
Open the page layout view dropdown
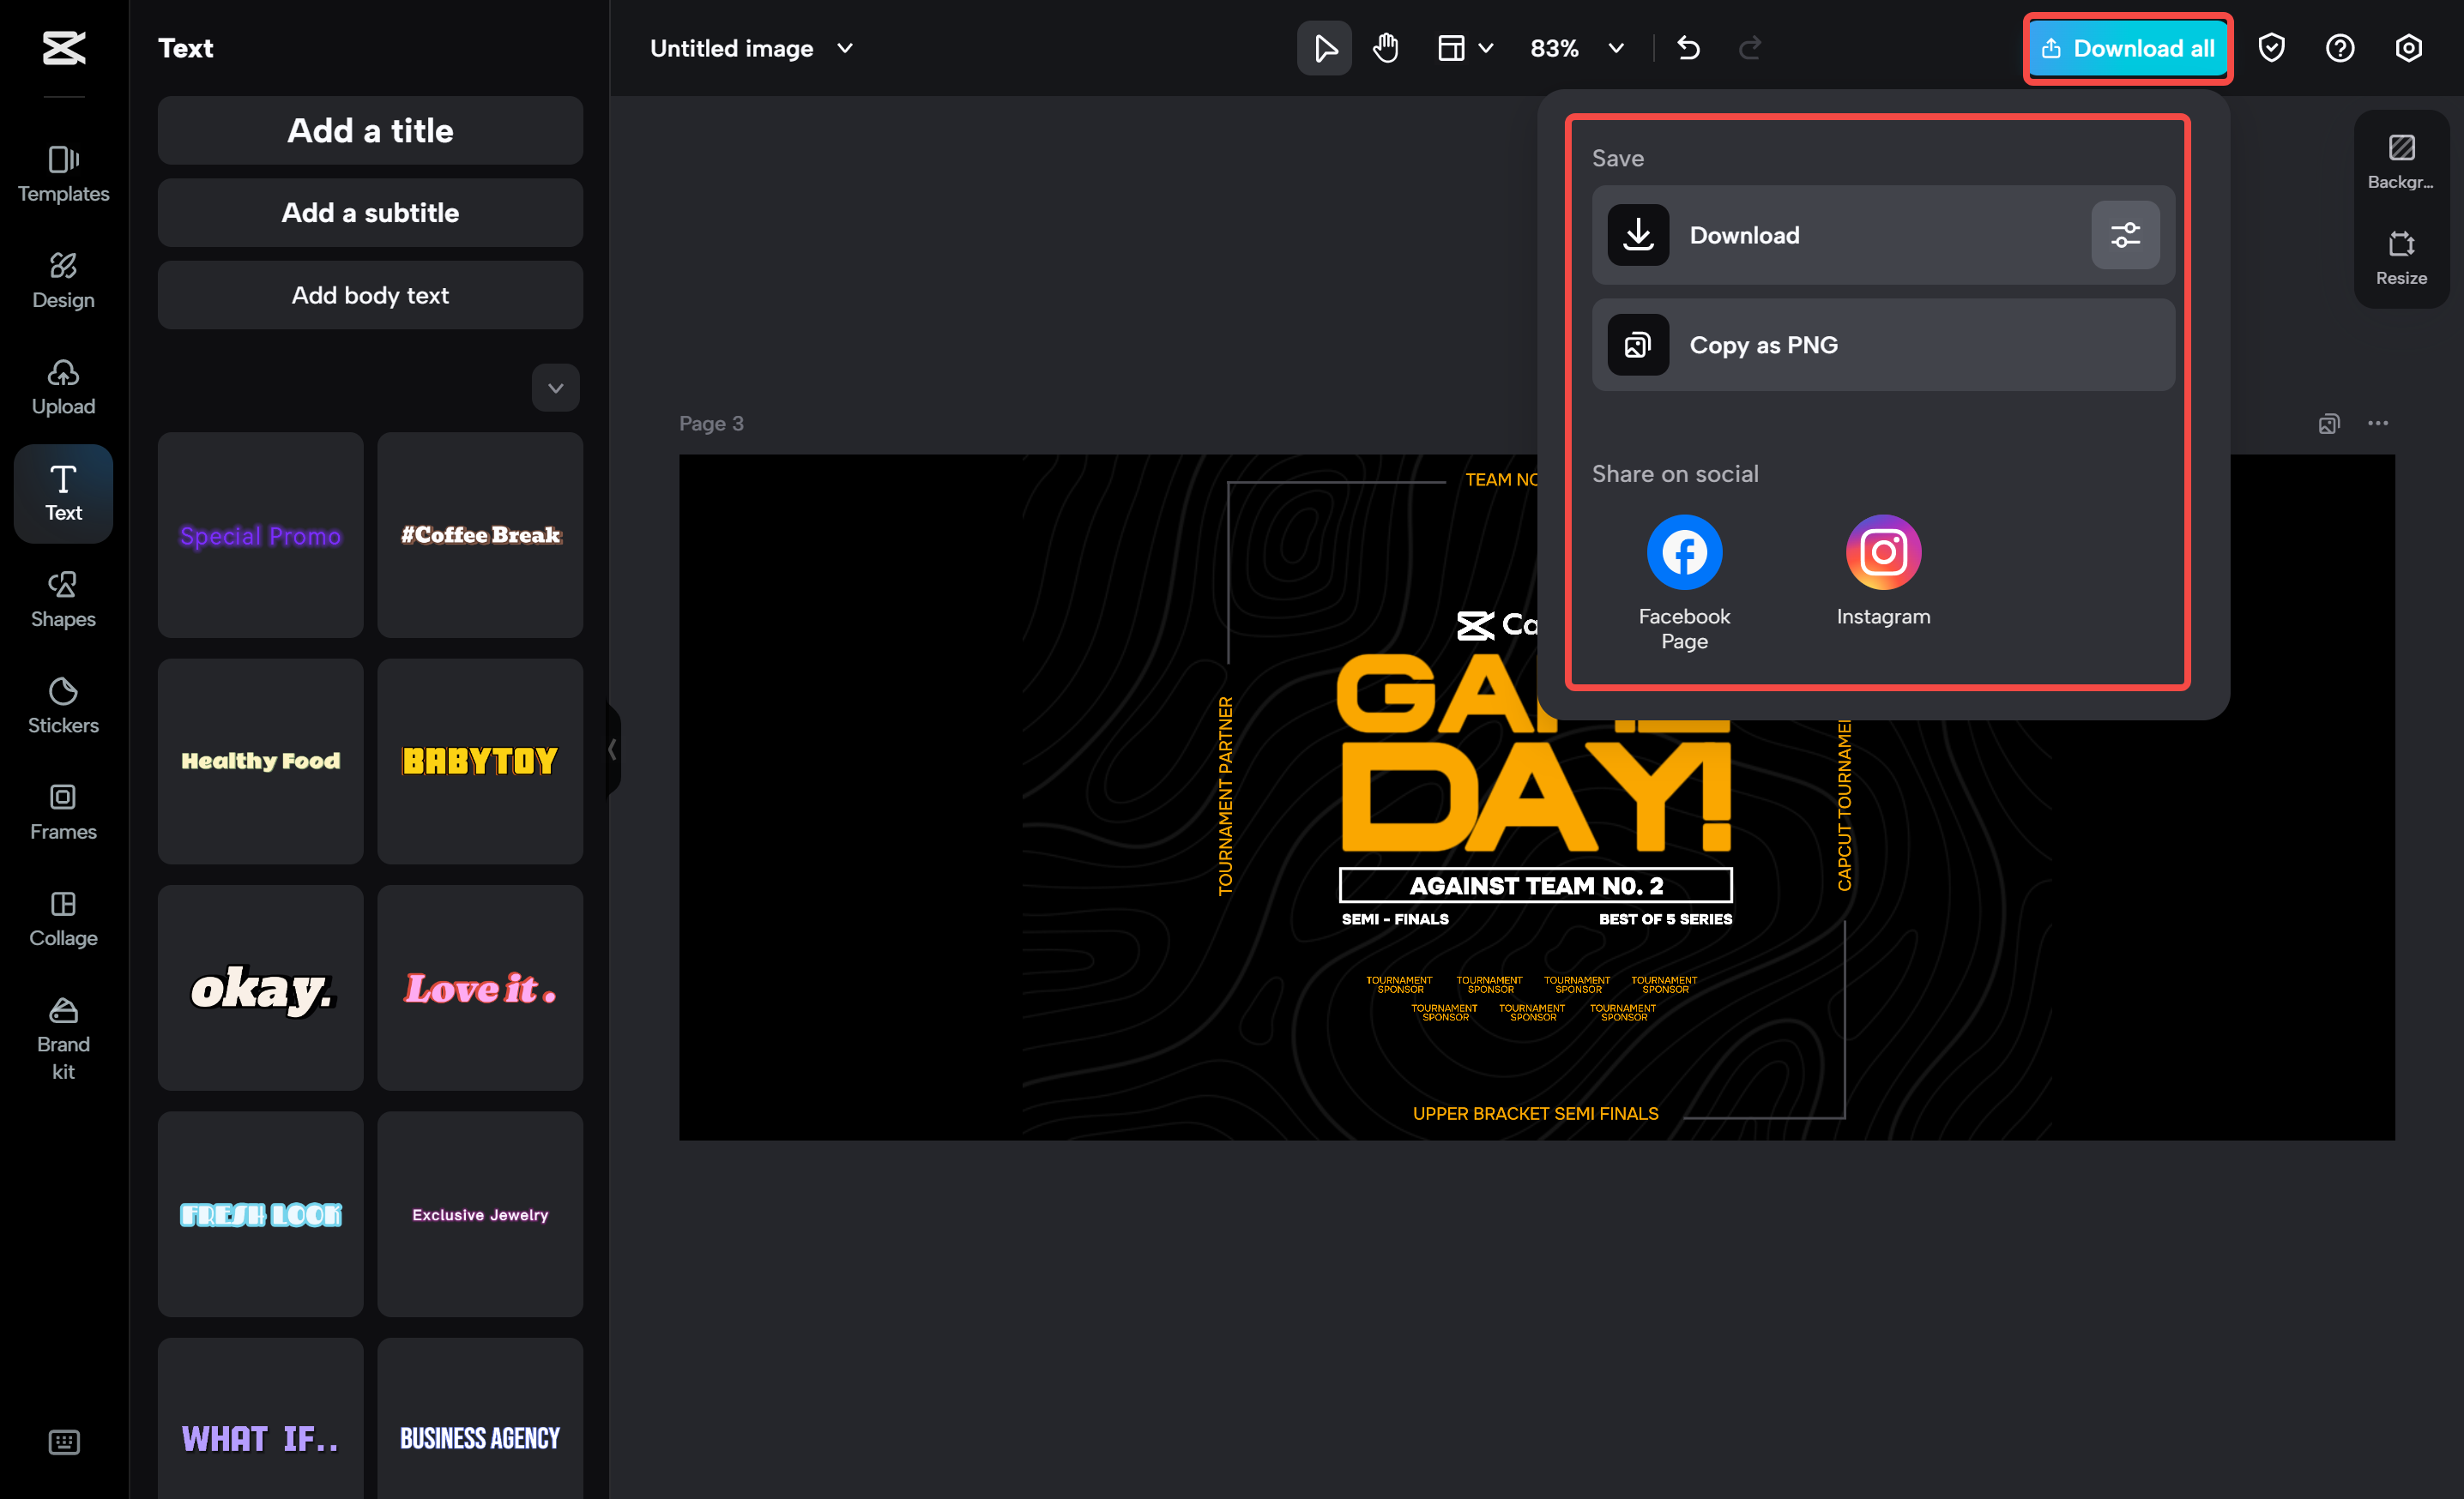[x=1464, y=47]
